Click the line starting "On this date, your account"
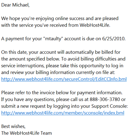This screenshot has height=140, width=131. click(61, 52)
